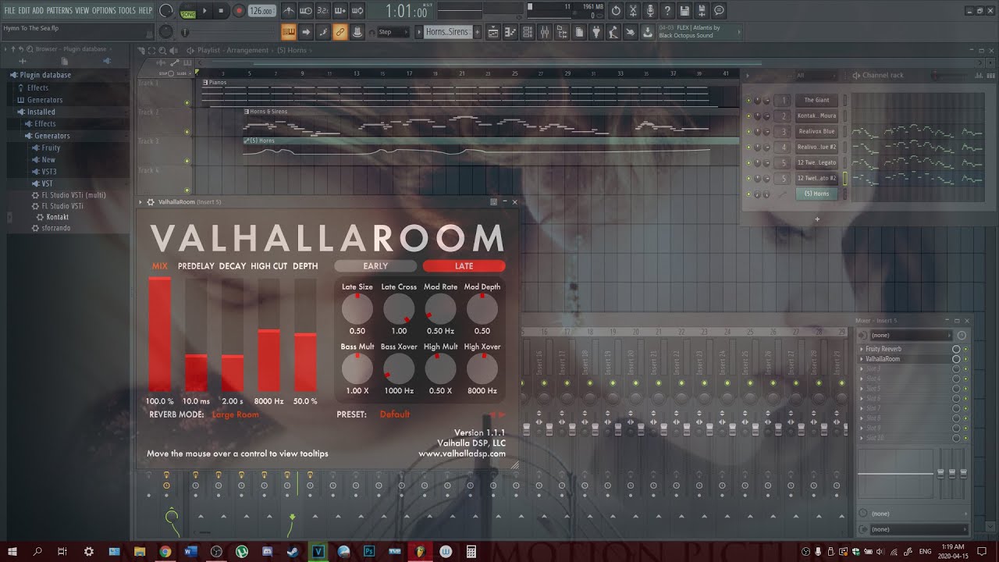Click the microphone one-click recording icon

[650, 11]
